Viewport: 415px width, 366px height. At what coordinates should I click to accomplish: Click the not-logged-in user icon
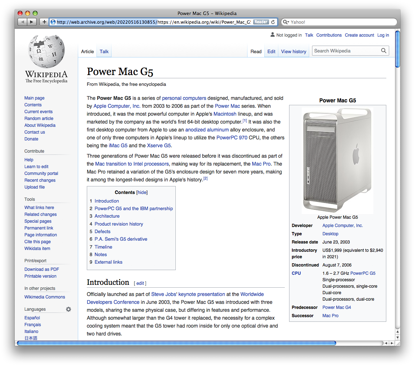pyautogui.click(x=272, y=35)
